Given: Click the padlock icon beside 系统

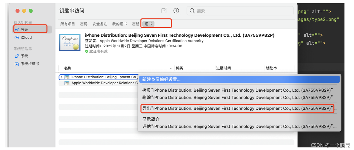Looking at the screenshot, I should (17, 56).
